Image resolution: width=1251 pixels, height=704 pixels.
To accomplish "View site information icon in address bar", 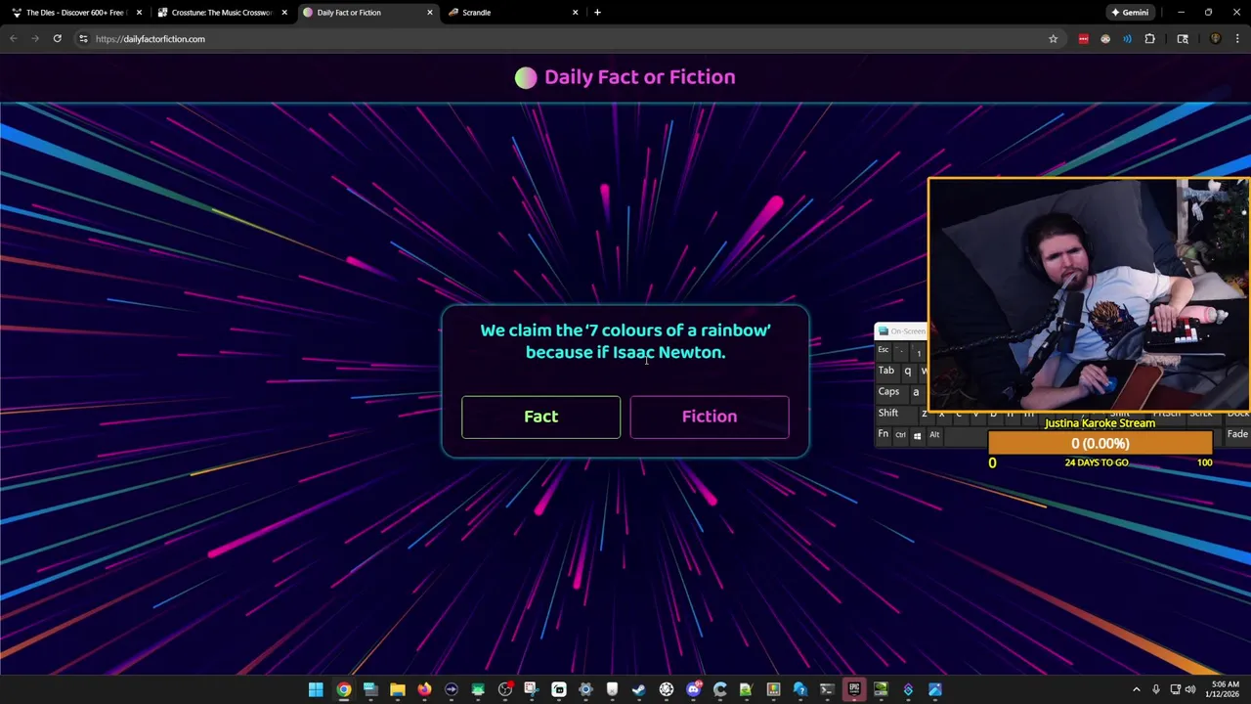I will click(x=83, y=39).
